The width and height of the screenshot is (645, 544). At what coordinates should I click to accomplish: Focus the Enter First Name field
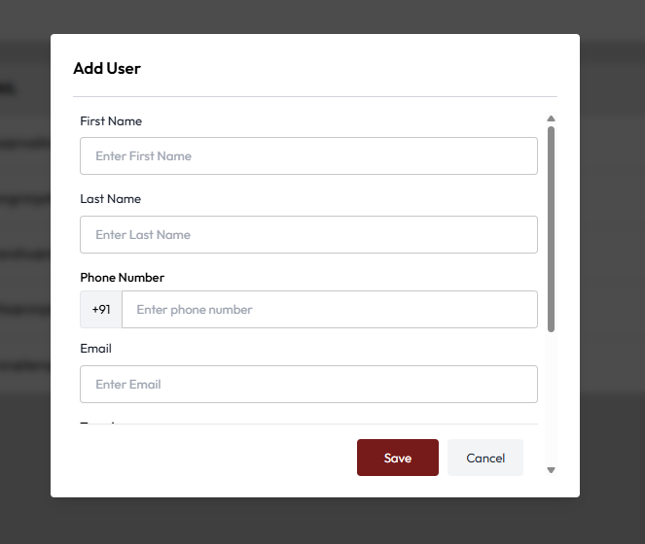308,156
